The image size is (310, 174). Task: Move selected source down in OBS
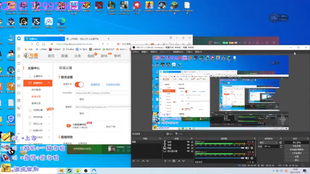coord(183,161)
